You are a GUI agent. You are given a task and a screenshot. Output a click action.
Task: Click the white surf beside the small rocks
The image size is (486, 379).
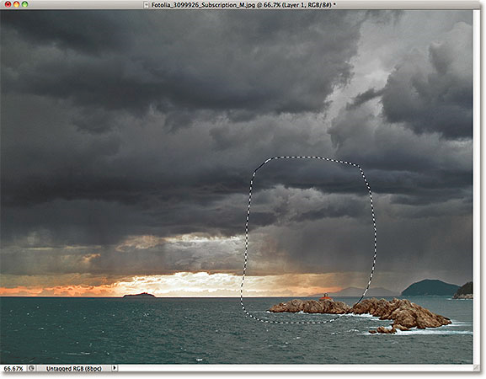(434, 332)
